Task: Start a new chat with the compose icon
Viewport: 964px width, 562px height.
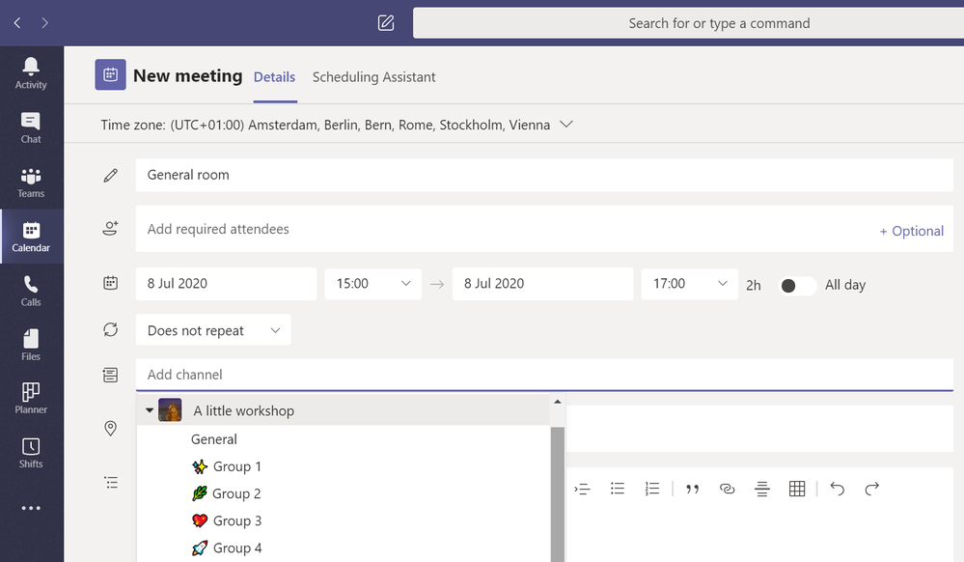Action: pyautogui.click(x=385, y=23)
